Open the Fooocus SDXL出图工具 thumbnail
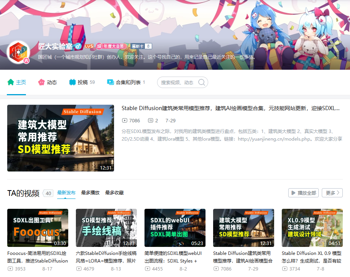 pos(38,228)
